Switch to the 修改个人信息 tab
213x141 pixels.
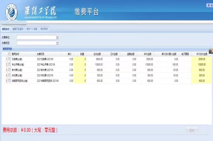32,29
